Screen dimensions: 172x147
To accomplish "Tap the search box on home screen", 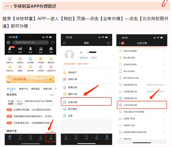I will (31, 42).
